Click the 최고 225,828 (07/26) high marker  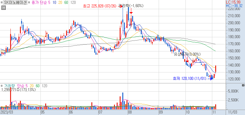(x=100, y=6)
